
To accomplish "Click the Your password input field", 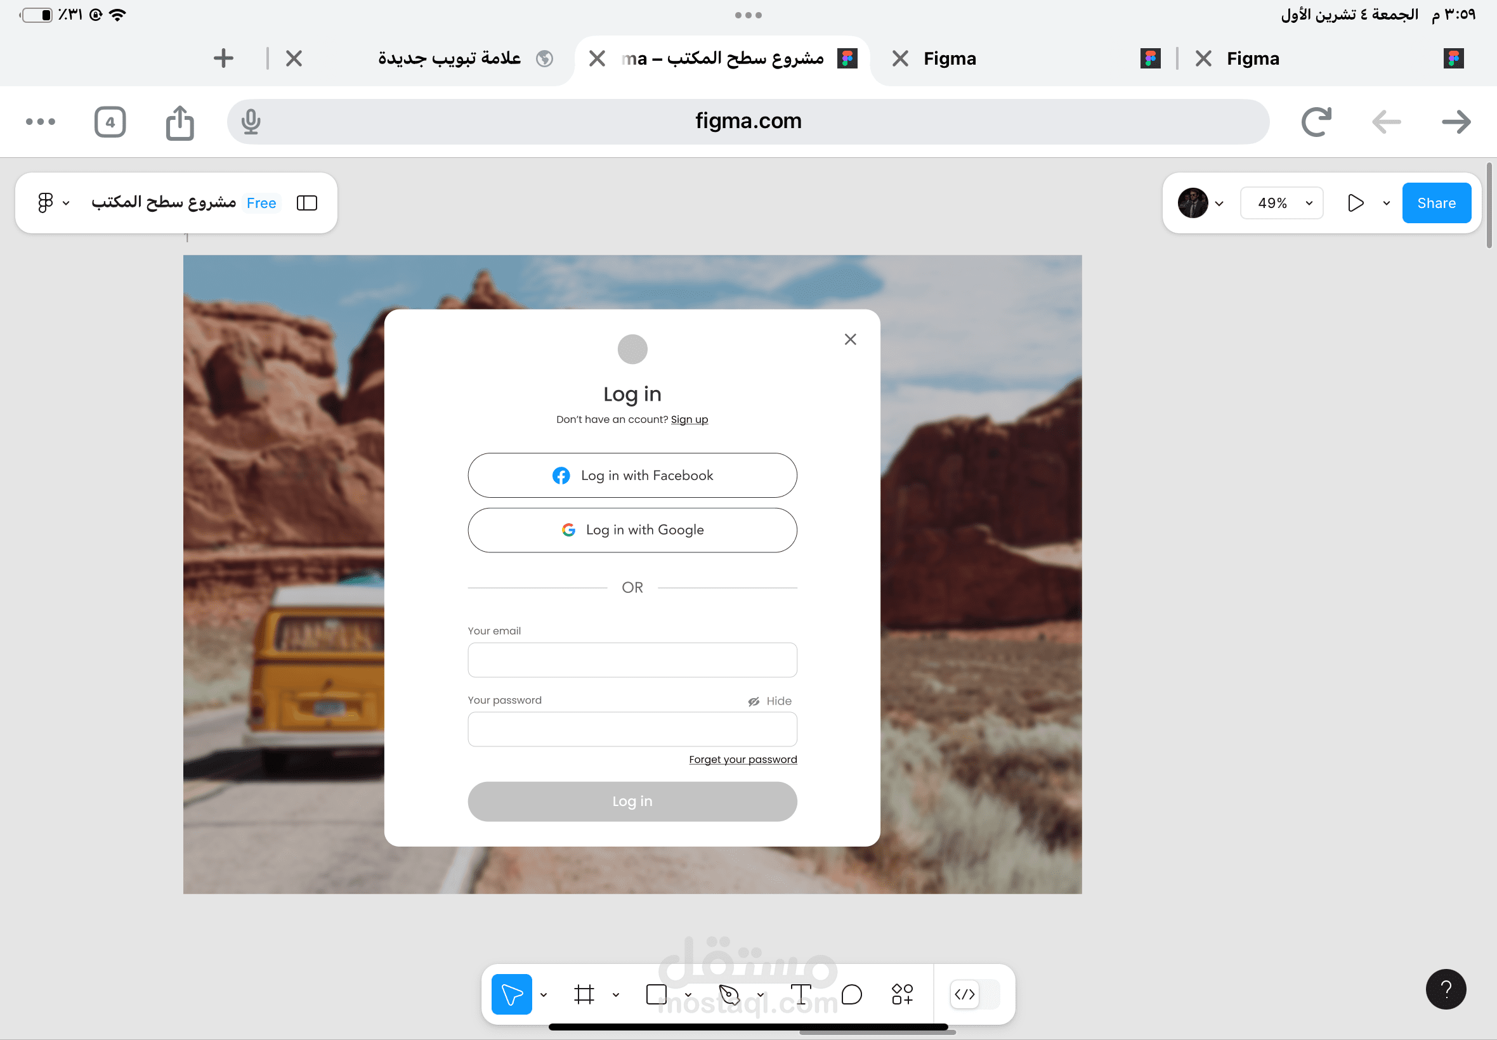I will [x=632, y=729].
